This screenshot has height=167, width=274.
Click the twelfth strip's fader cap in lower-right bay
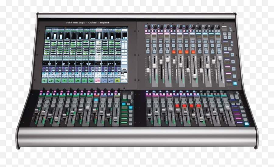pyautogui.click(x=228, y=108)
